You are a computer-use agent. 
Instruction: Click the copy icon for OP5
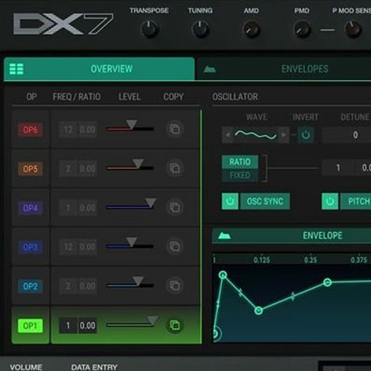tap(175, 168)
